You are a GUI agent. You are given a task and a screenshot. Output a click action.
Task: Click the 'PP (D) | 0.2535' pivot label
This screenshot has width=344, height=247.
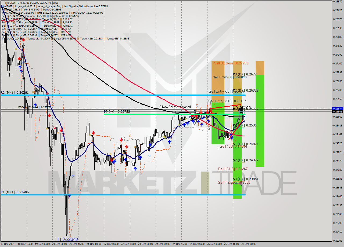[x=245, y=125]
